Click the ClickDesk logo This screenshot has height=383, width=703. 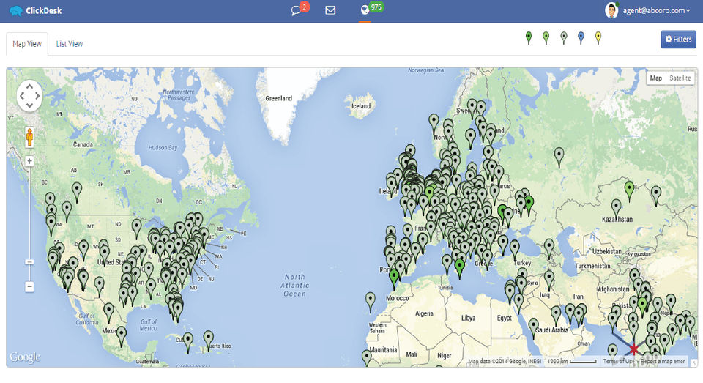click(35, 11)
